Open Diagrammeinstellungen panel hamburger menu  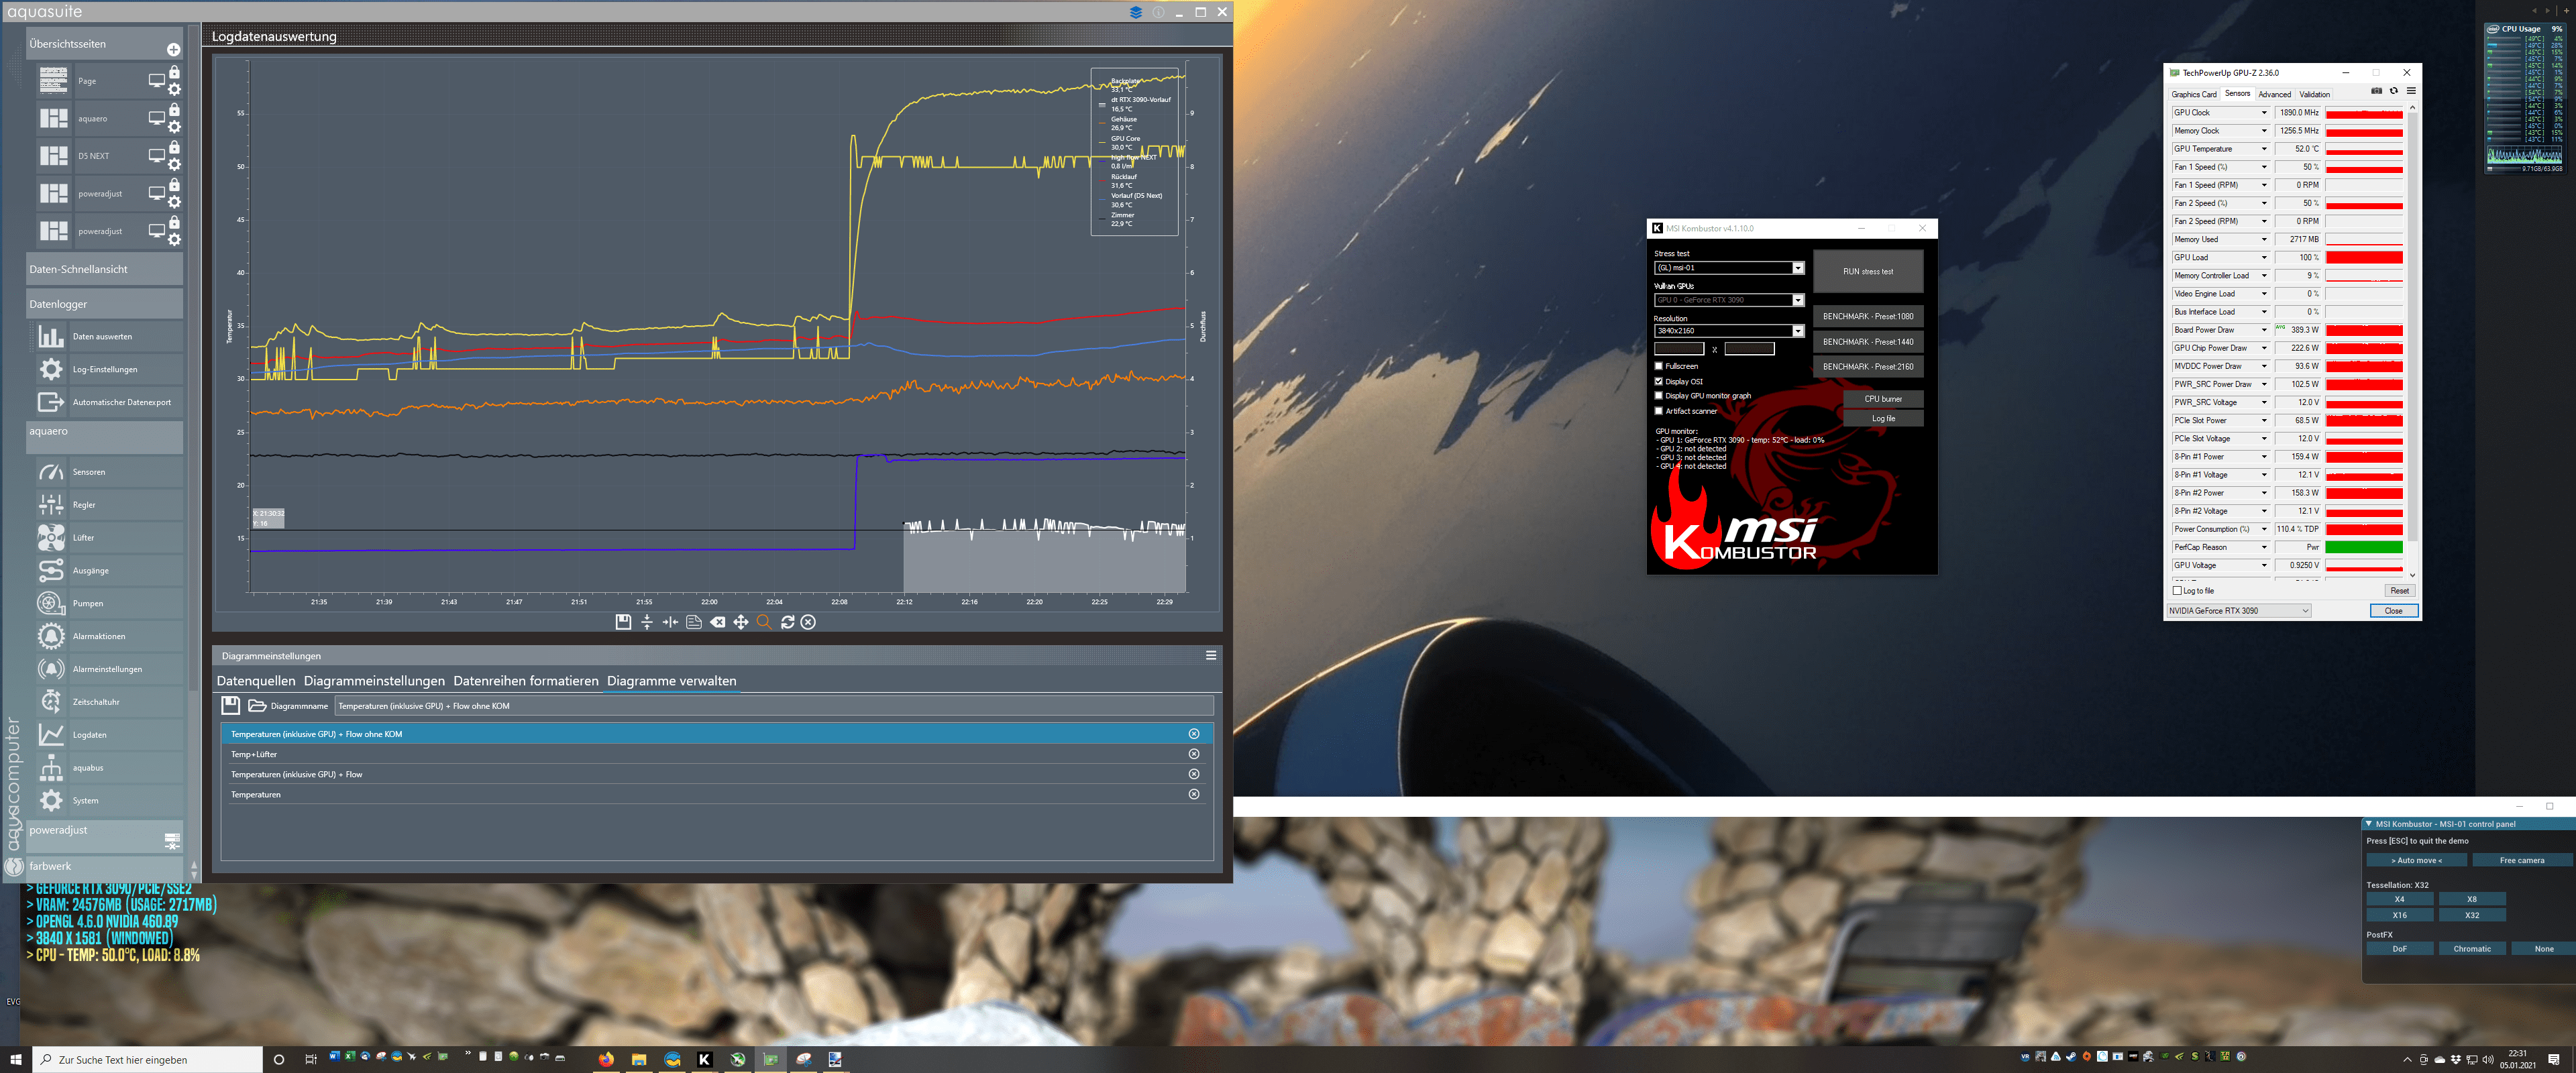[1211, 656]
